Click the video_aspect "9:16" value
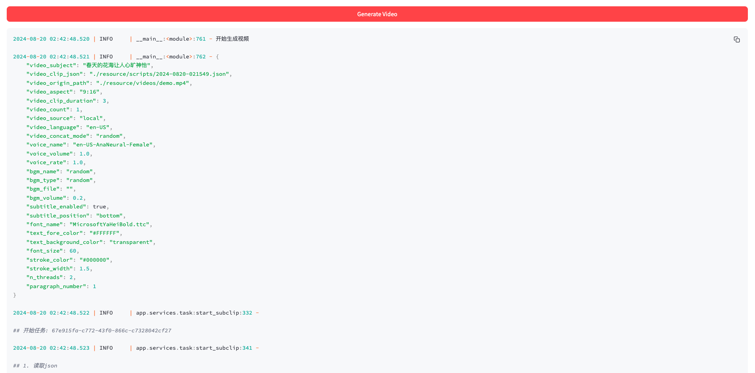This screenshot has height=373, width=755. 89,92
